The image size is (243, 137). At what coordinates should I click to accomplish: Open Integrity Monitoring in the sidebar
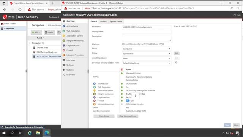tap(75, 41)
